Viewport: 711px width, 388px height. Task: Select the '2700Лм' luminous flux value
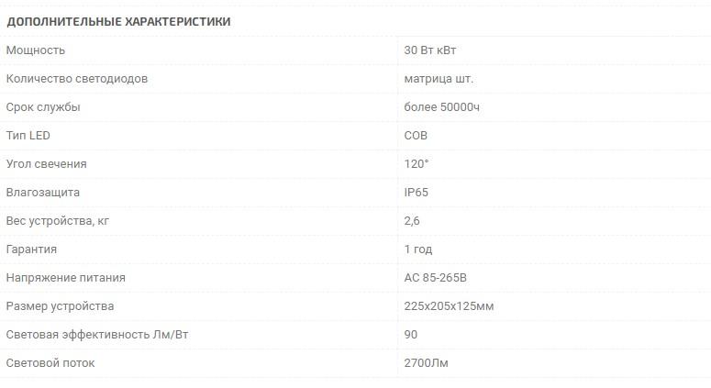pos(426,363)
